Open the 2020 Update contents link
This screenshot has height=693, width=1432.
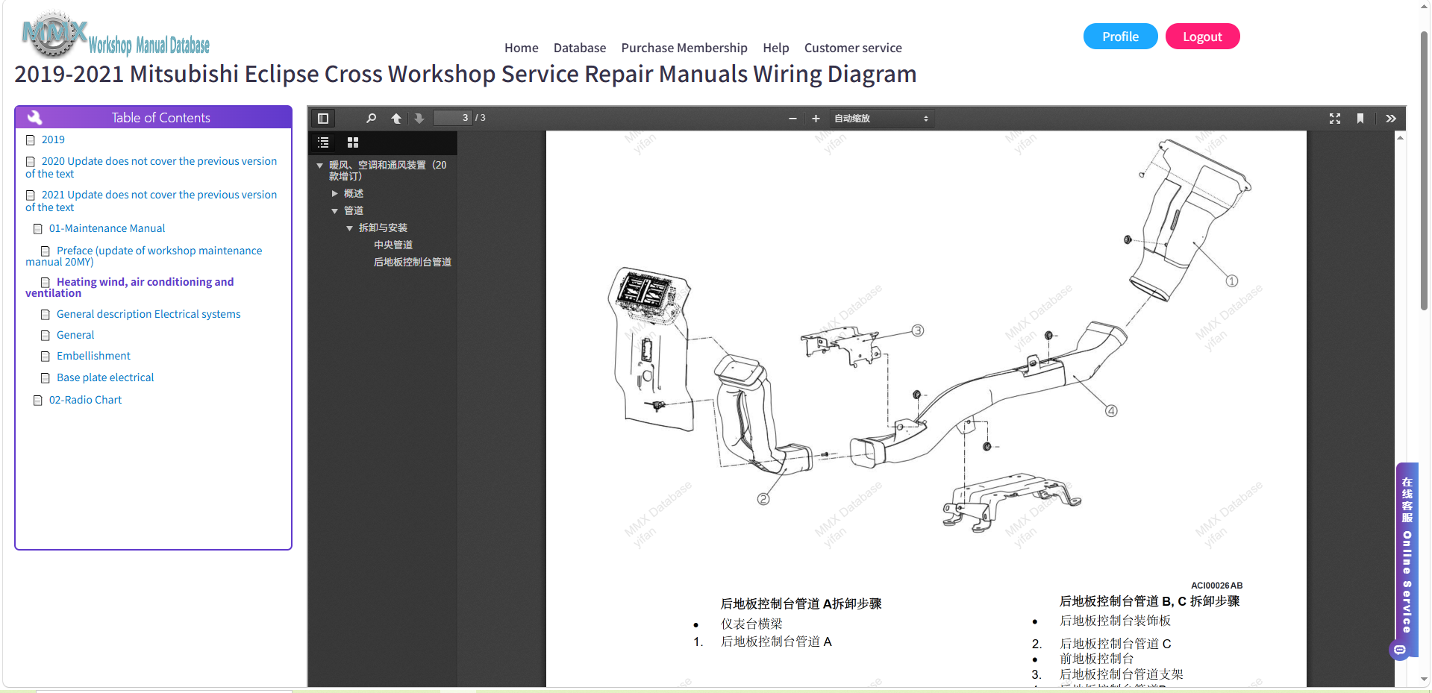(151, 167)
